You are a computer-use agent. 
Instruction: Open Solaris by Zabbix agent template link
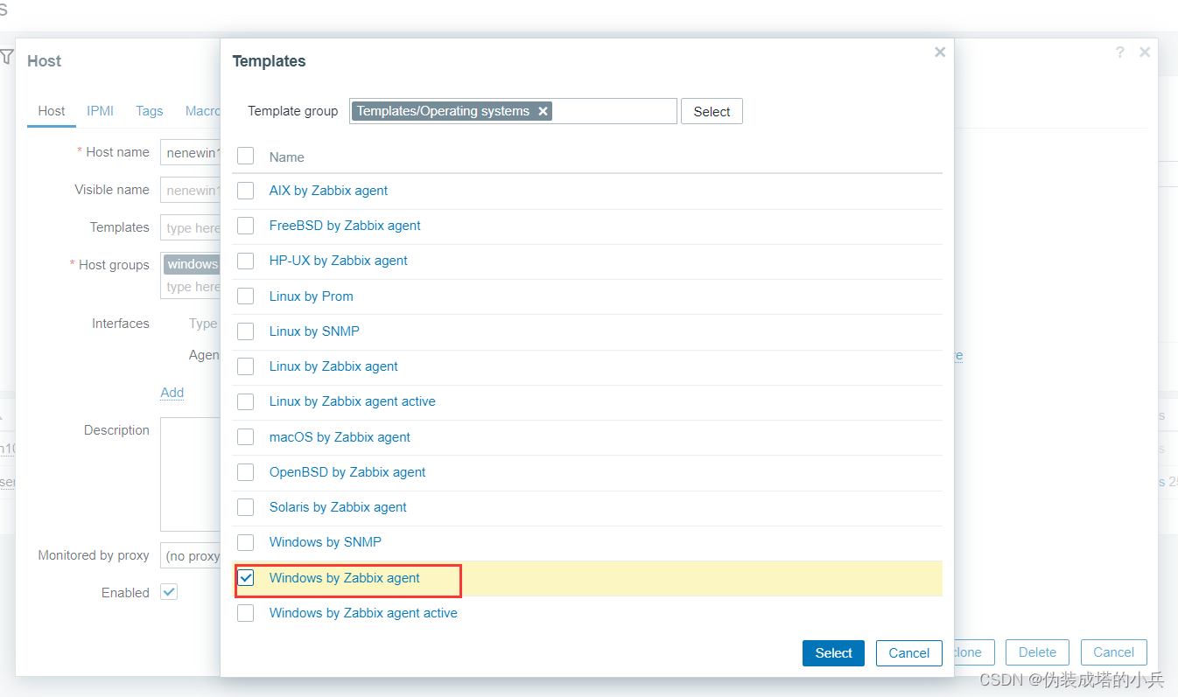338,507
